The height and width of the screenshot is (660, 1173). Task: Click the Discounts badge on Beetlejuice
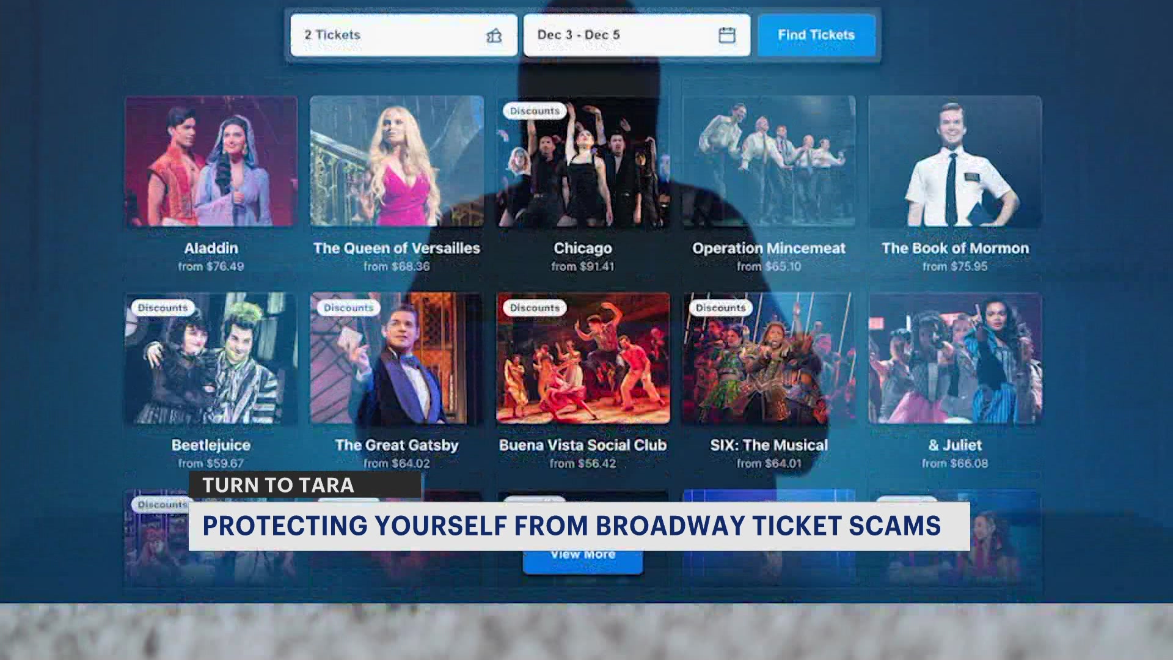click(x=163, y=308)
